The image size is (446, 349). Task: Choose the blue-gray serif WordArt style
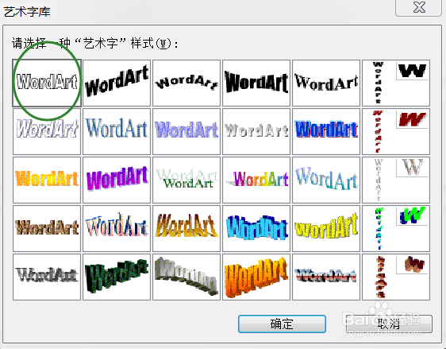pyautogui.click(x=117, y=131)
